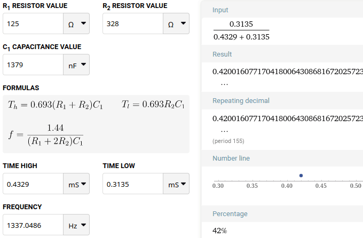
Task: Click the Number line heading
Action: pyautogui.click(x=231, y=158)
